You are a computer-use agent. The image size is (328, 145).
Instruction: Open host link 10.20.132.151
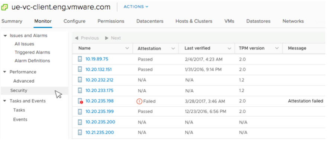[99, 69]
